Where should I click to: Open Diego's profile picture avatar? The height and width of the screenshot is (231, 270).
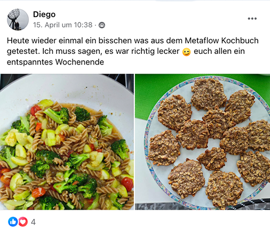tap(18, 20)
